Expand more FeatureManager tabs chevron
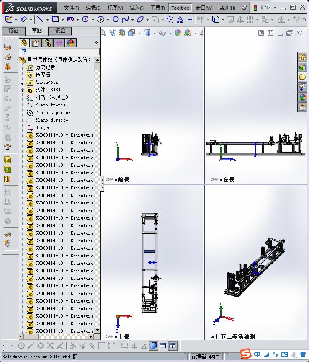Screen dimensions: 309x362 [96, 42]
